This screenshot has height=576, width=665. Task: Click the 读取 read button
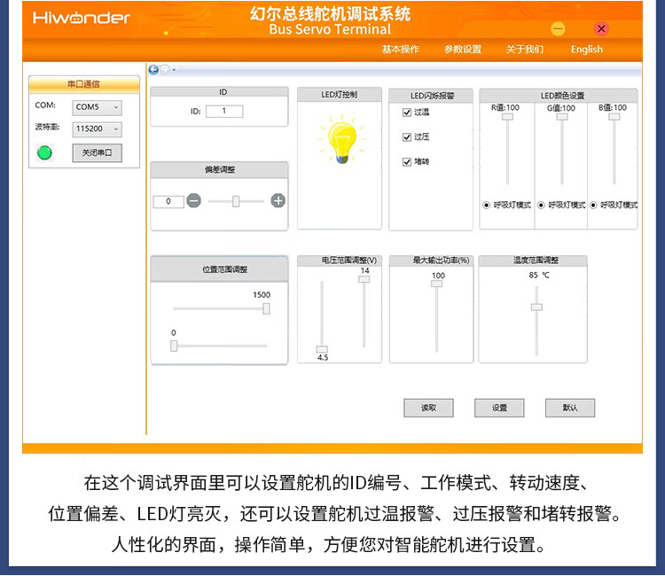428,408
